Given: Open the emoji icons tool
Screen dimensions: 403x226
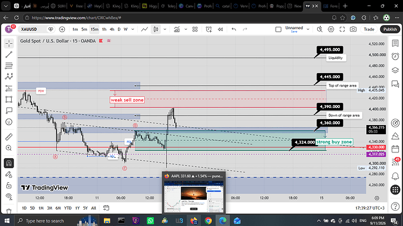Looking at the screenshot, I should pos(9,122).
